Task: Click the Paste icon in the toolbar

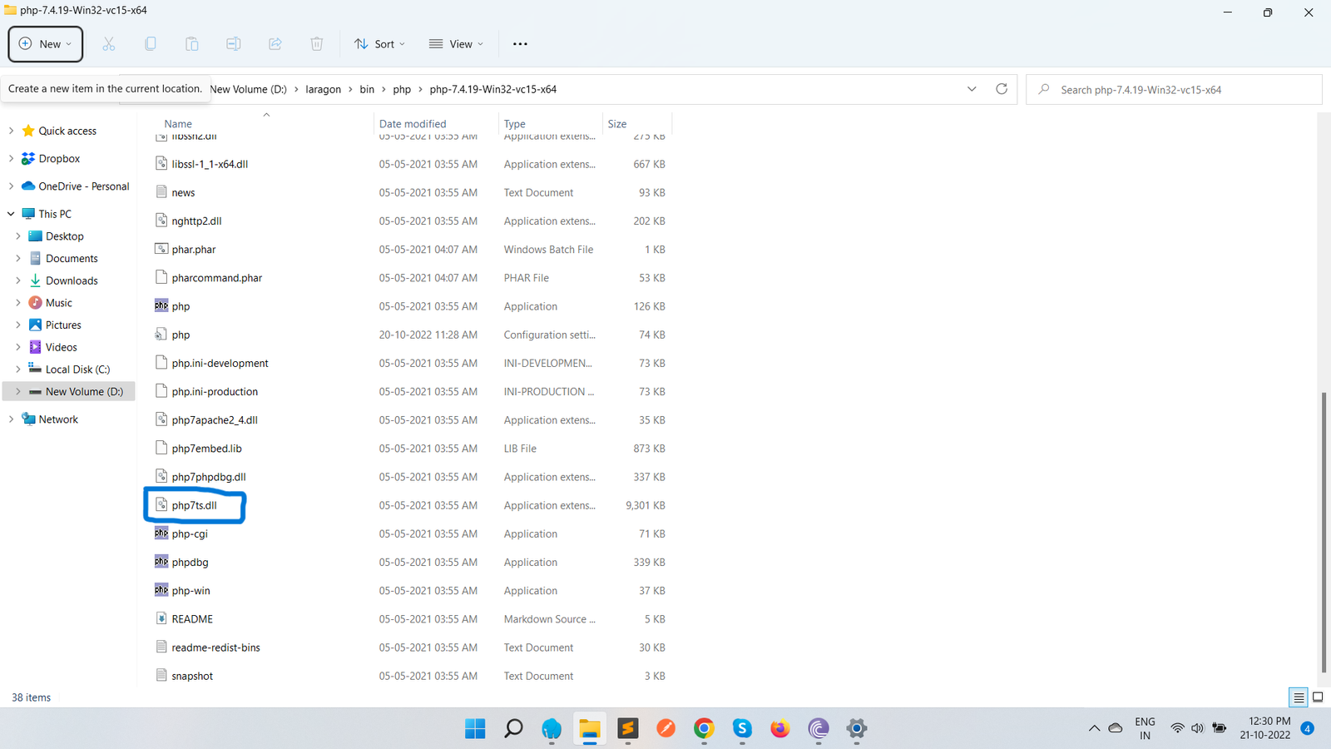Action: pyautogui.click(x=191, y=43)
